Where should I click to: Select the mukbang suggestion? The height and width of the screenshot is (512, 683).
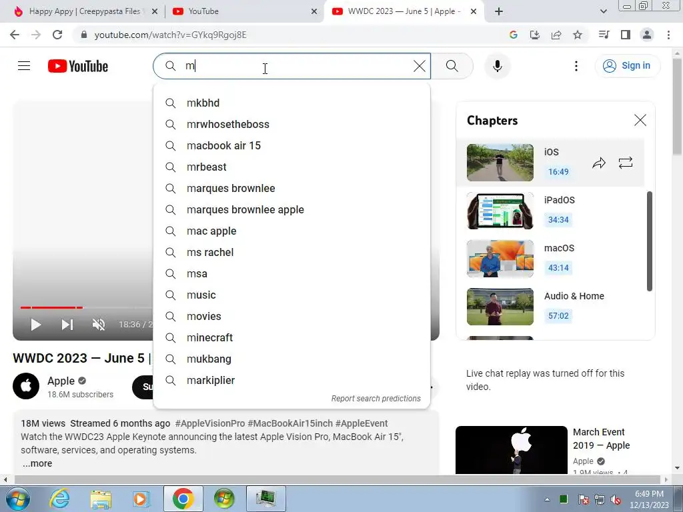291,359
